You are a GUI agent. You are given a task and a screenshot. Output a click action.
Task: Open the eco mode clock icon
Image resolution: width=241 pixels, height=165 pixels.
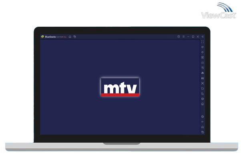203,104
